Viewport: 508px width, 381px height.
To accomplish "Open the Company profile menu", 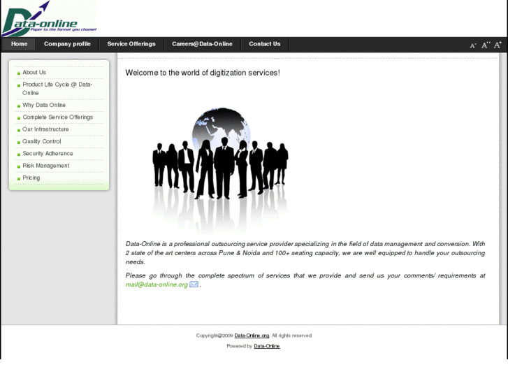I will 67,44.
